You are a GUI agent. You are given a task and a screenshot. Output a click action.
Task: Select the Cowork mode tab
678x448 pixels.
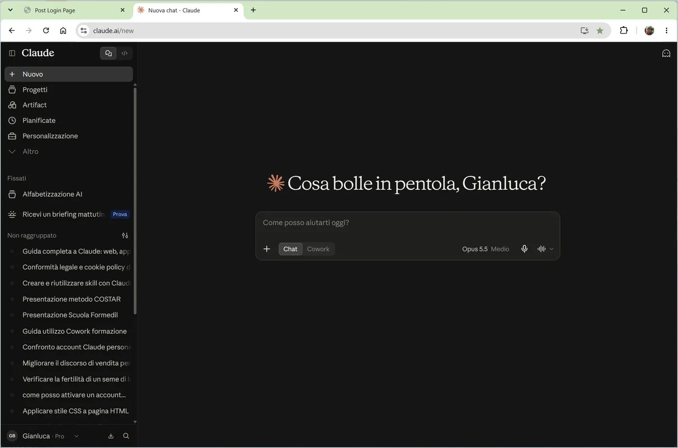tap(318, 249)
